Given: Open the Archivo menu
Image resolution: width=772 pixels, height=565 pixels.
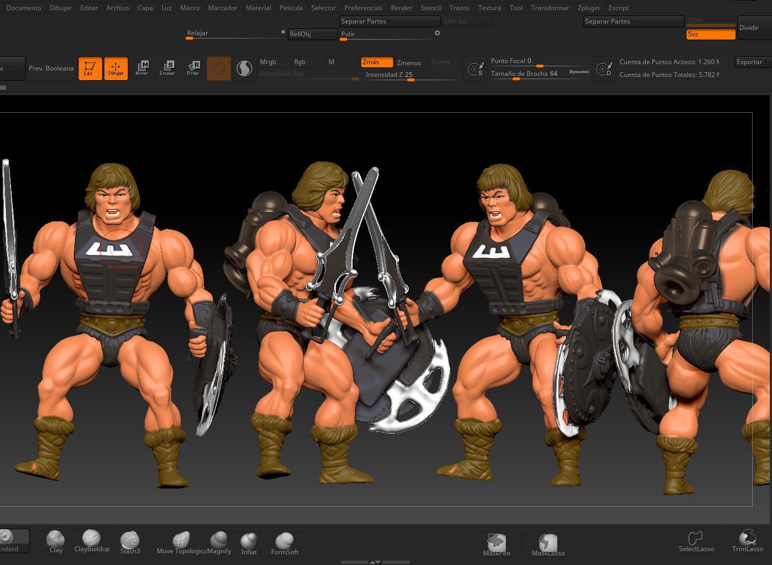Looking at the screenshot, I should [x=118, y=8].
